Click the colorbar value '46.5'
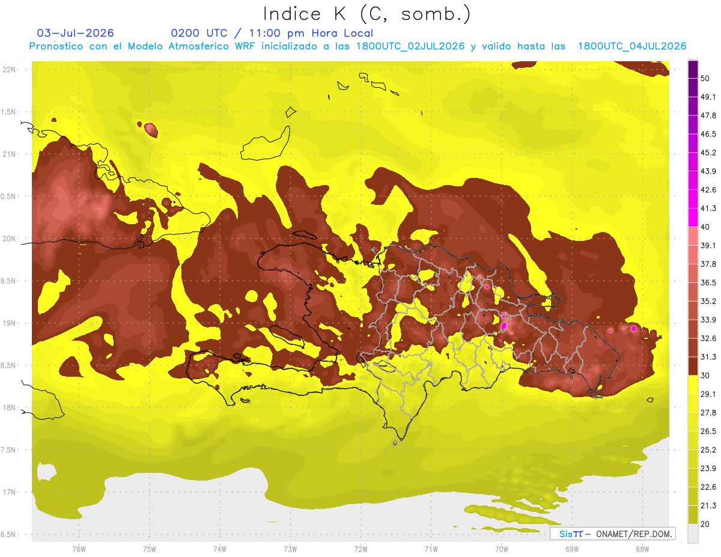Viewport: 721px width, 557px height. click(708, 134)
